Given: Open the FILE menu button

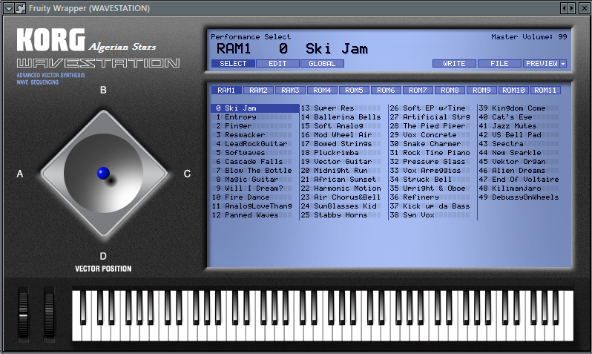Looking at the screenshot, I should (499, 64).
